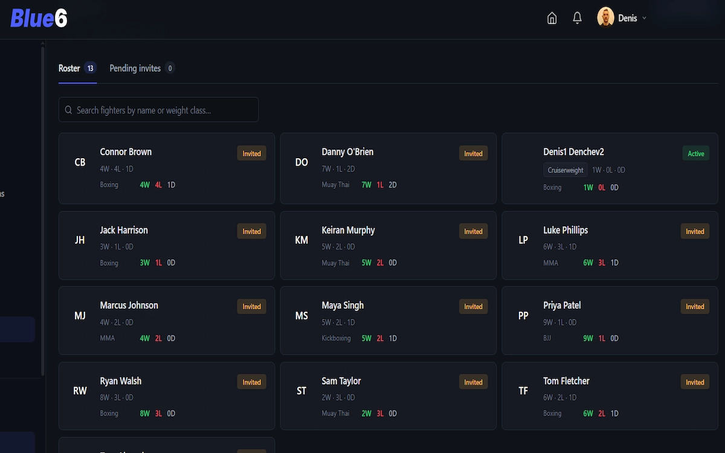Click 7W stat on Danny O'Brien card
725x453 pixels.
click(x=366, y=185)
